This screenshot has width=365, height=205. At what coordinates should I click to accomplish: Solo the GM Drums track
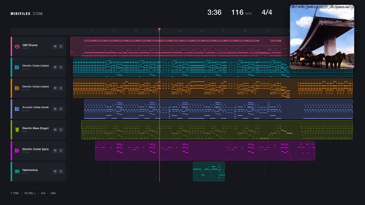pos(61,46)
